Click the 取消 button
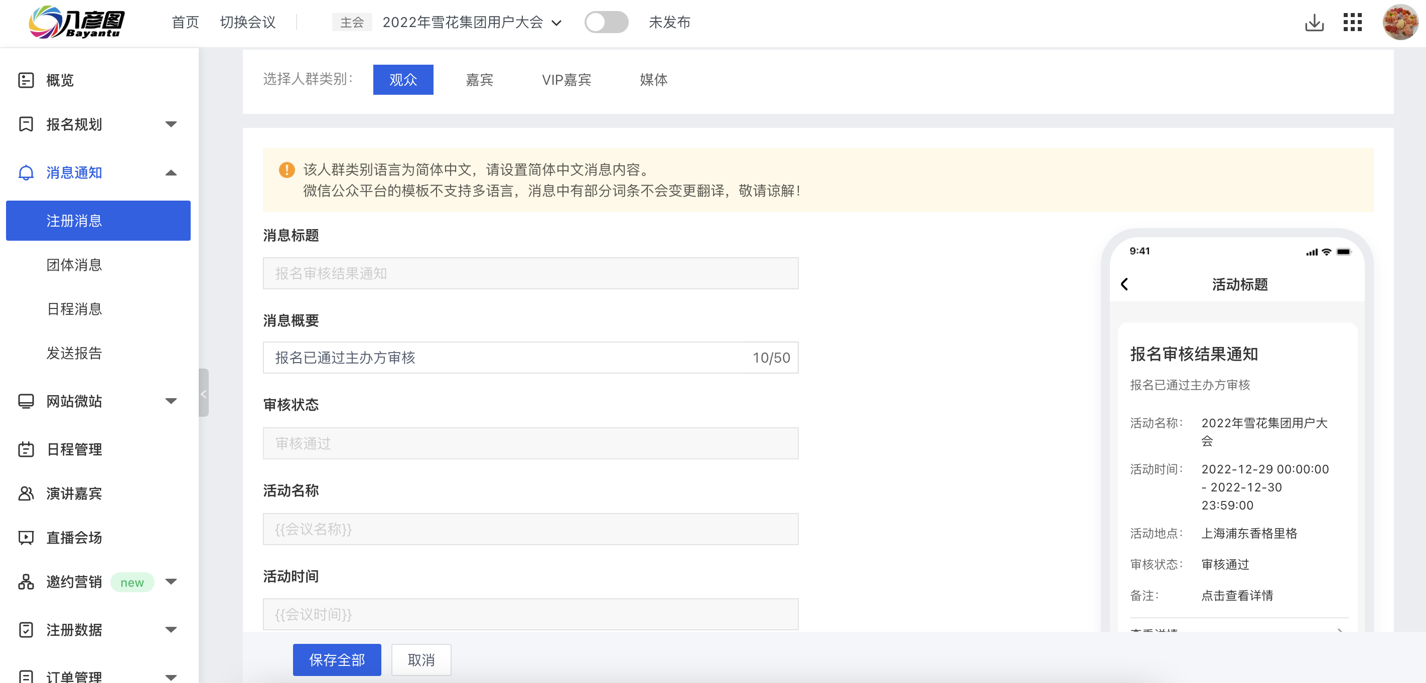The height and width of the screenshot is (683, 1426). (420, 660)
